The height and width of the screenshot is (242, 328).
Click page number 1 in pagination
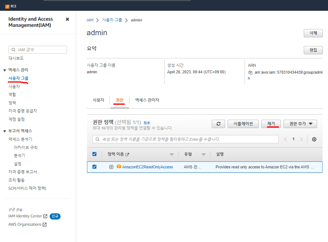[x=293, y=139]
